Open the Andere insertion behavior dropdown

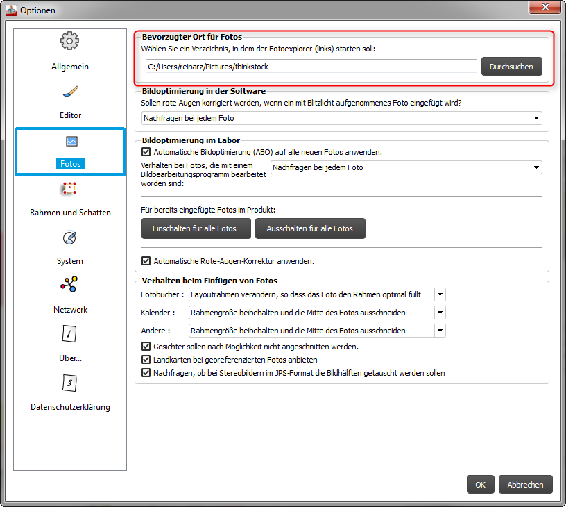tap(440, 331)
